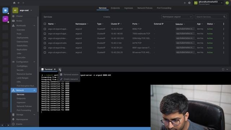The width and height of the screenshot is (231, 130).
Task: Open the user account dropdown arrow
Action: point(222,3)
